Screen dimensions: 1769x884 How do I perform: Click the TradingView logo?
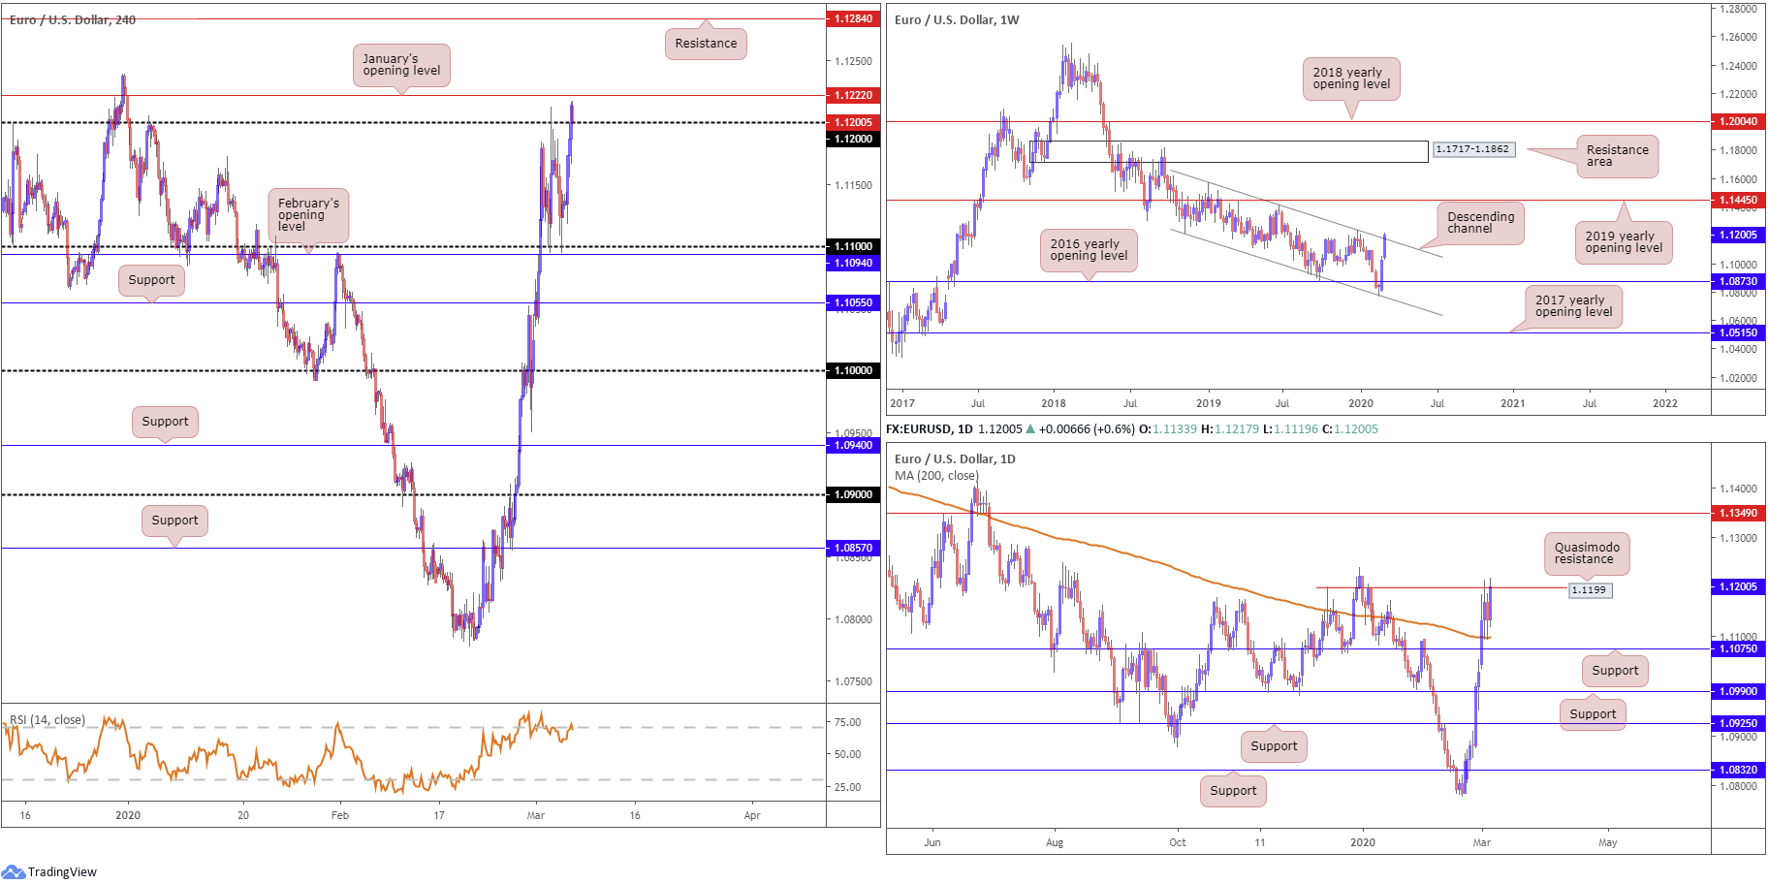[49, 871]
